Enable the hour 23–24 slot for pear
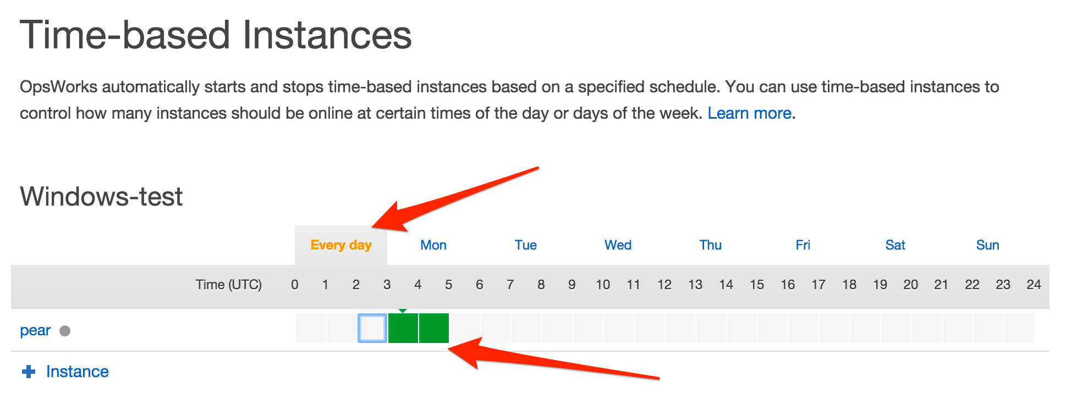Viewport: 1066px width, 398px height. [1019, 328]
